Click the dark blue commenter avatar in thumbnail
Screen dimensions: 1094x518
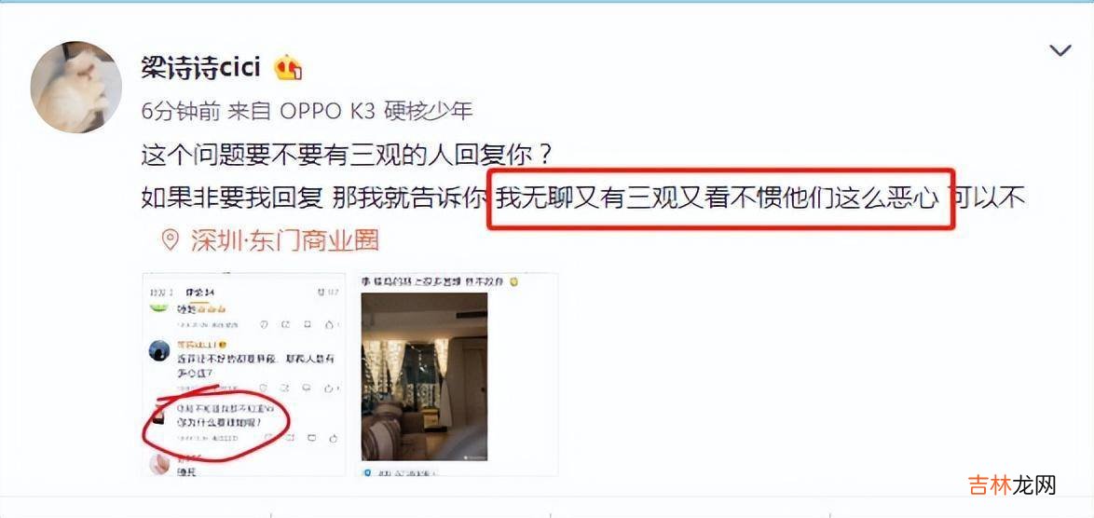tap(159, 350)
